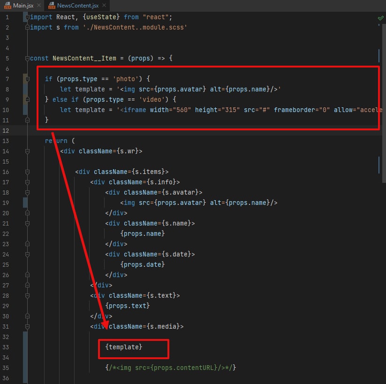386x384 pixels.
Task: Collapse the s.avatar div at line 18
Action: tap(27, 193)
